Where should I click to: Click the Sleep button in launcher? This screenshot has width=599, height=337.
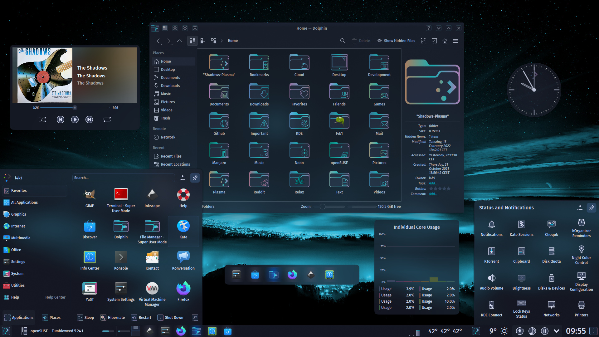(x=85, y=318)
